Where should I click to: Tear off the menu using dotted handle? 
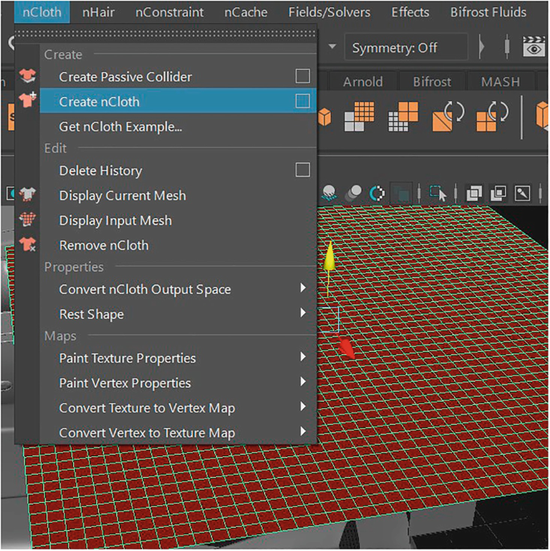pos(165,35)
